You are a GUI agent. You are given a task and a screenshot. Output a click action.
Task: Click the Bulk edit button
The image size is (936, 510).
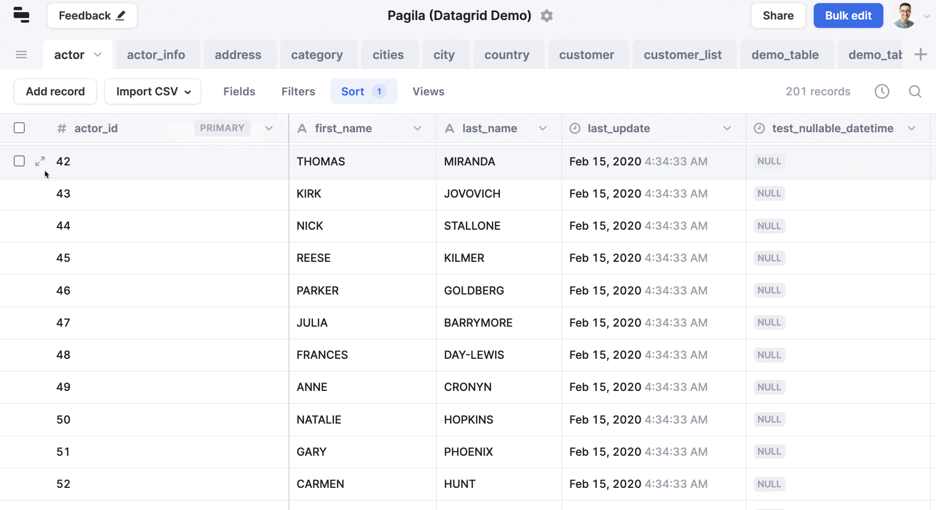848,16
